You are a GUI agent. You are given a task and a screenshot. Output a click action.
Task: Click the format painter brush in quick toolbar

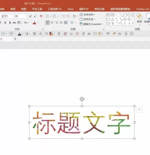click(114, 34)
